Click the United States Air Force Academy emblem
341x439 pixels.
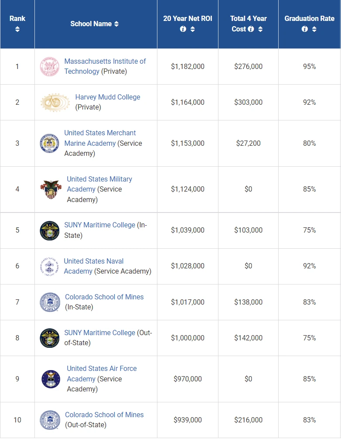coord(51,379)
